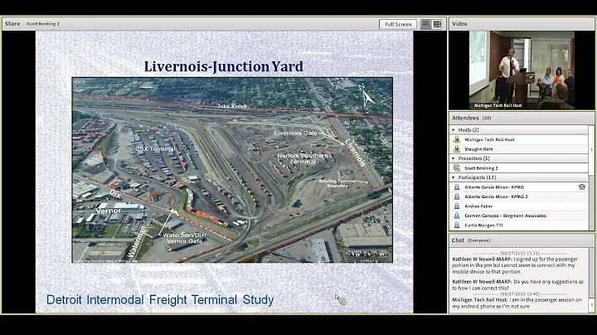The height and width of the screenshot is (335, 597).
Task: Click the Chat (Everyone) header
Action: (522, 240)
